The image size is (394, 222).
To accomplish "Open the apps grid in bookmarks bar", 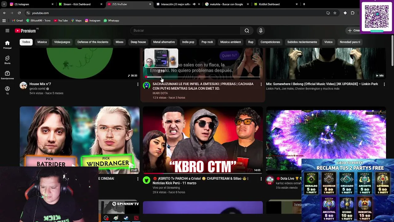I will click(x=4, y=20).
